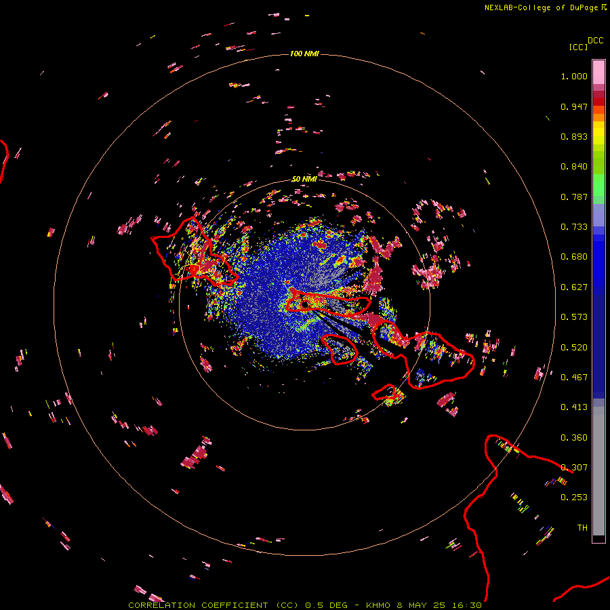Click the 1.000 color scale value
Image resolution: width=610 pixels, height=610 pixels.
[x=574, y=76]
